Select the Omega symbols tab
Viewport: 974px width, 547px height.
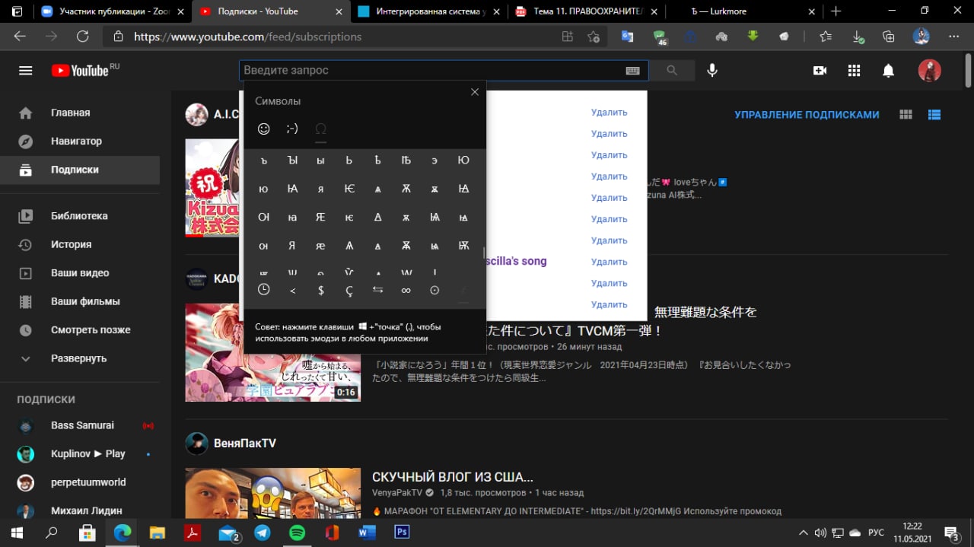[320, 129]
